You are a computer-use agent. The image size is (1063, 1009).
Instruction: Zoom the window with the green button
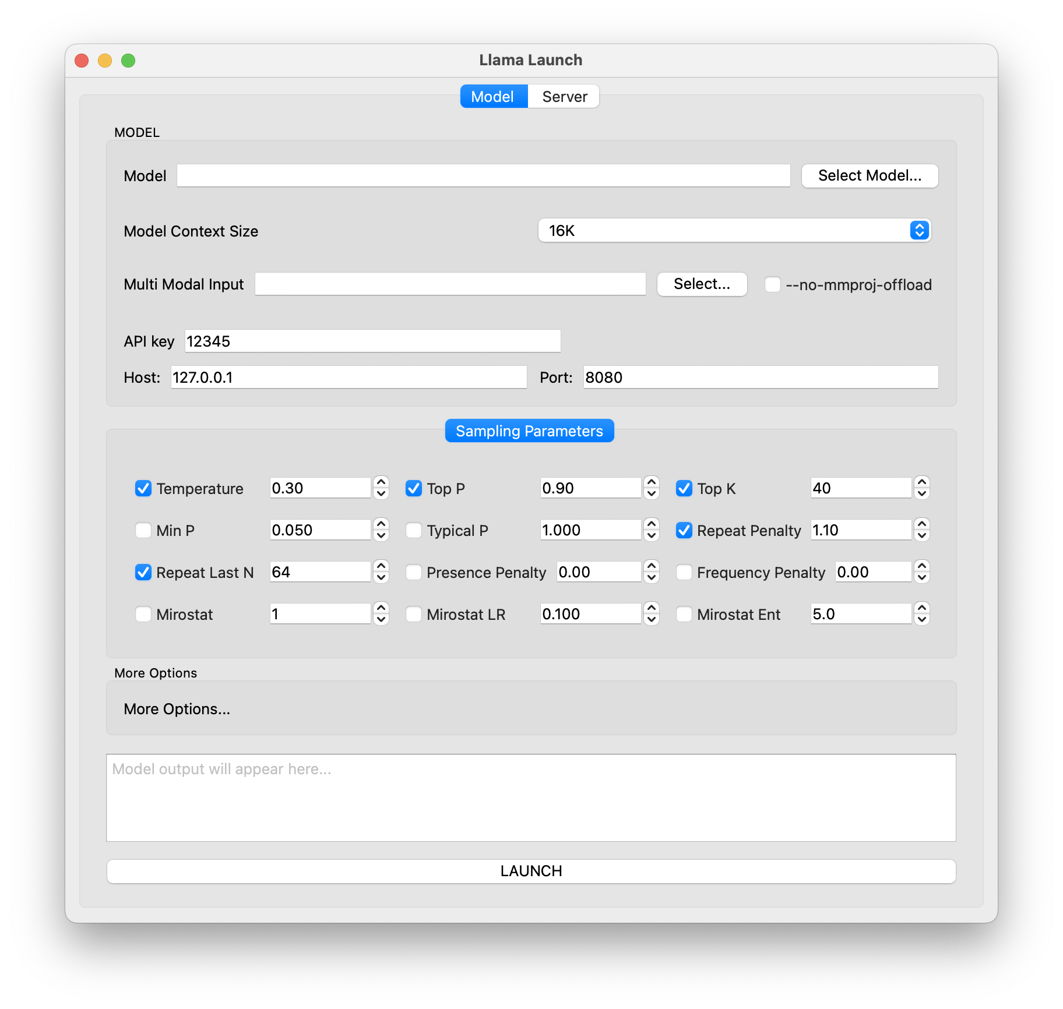[128, 61]
